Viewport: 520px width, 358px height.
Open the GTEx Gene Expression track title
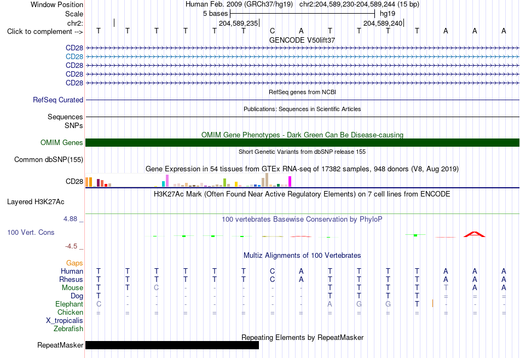coord(302,169)
